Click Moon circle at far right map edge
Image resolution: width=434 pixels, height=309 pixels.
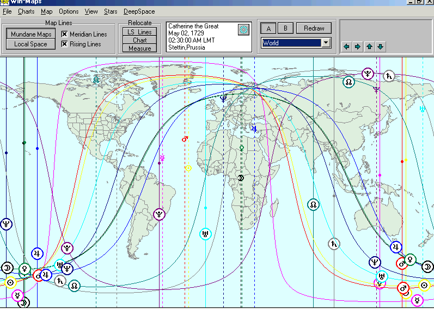427,267
